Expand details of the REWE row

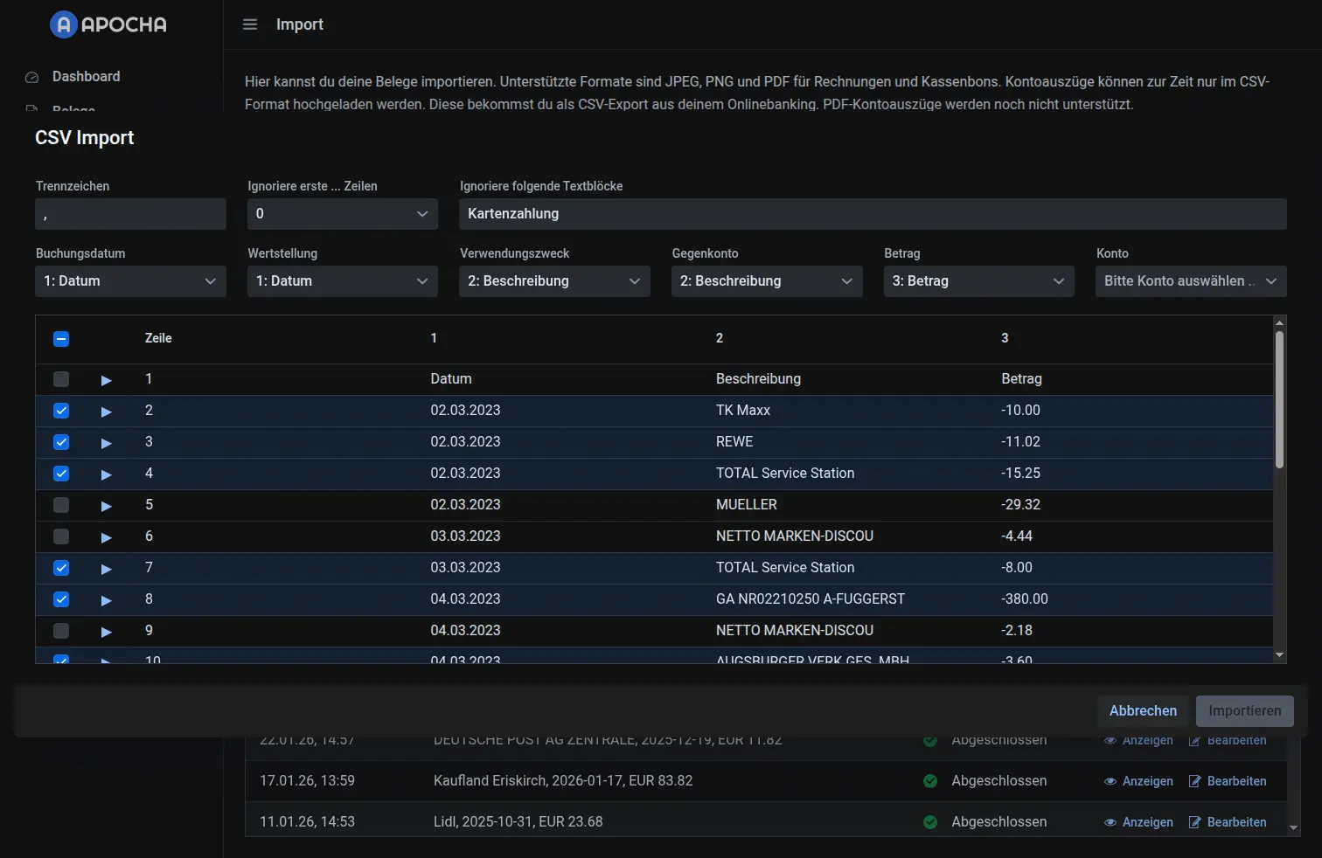[x=106, y=442]
